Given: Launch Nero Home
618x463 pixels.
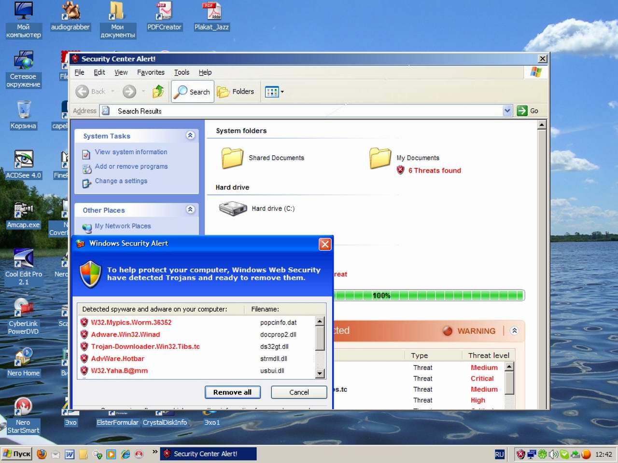Looking at the screenshot, I should pyautogui.click(x=23, y=363).
